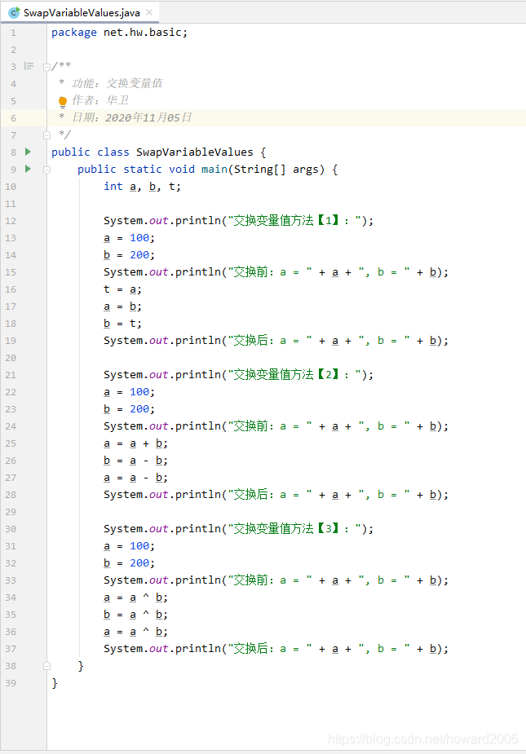Click line number 12 in the gutter

[11, 221]
